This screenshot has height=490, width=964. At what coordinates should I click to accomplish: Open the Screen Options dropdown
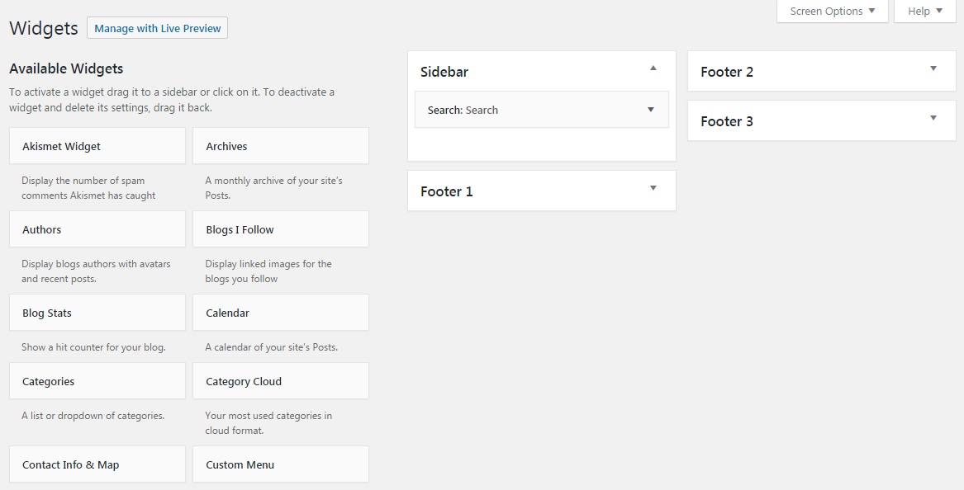pos(831,11)
